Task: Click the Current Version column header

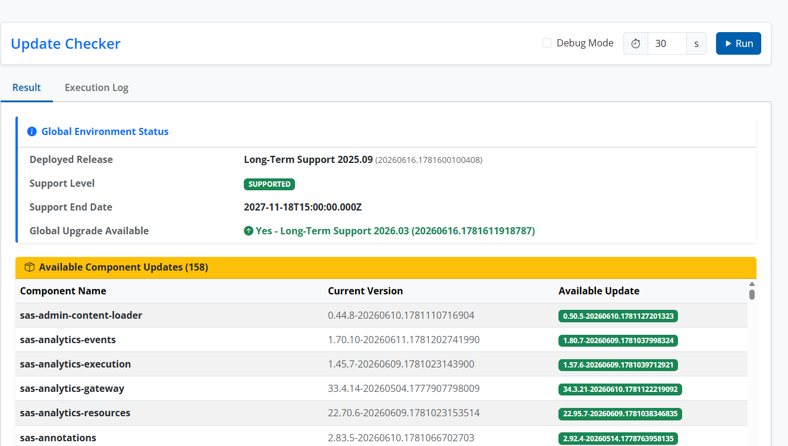Action: point(365,291)
